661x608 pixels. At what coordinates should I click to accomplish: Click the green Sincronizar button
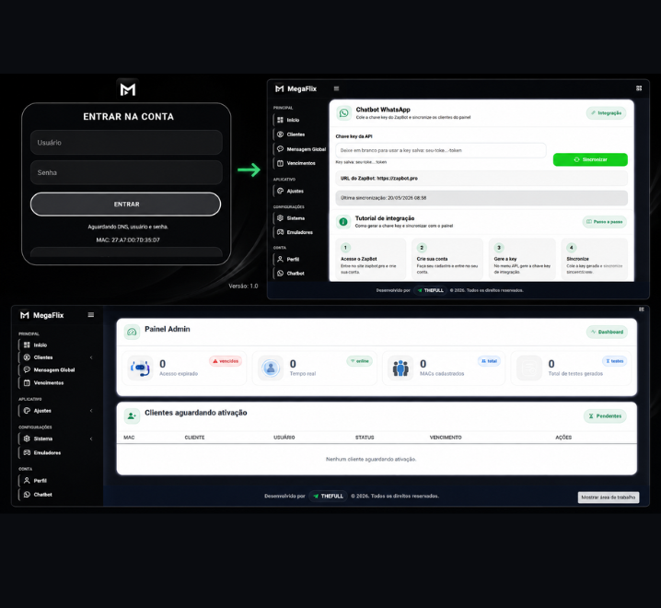pos(590,159)
